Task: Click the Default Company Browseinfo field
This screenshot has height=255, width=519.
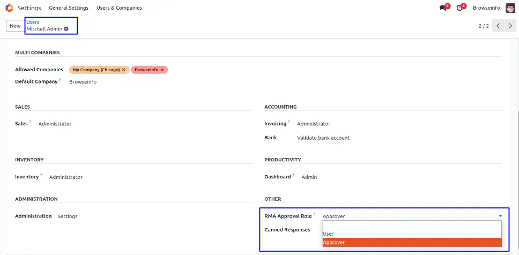Action: (x=83, y=82)
